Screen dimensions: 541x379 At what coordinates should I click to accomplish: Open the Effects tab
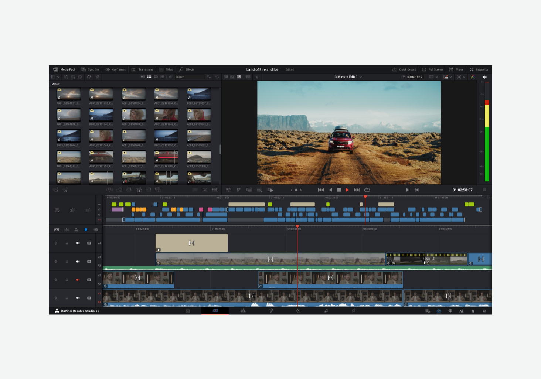[187, 69]
